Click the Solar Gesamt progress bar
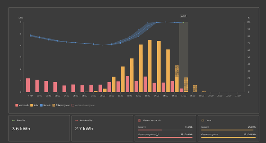 [x=228, y=130]
